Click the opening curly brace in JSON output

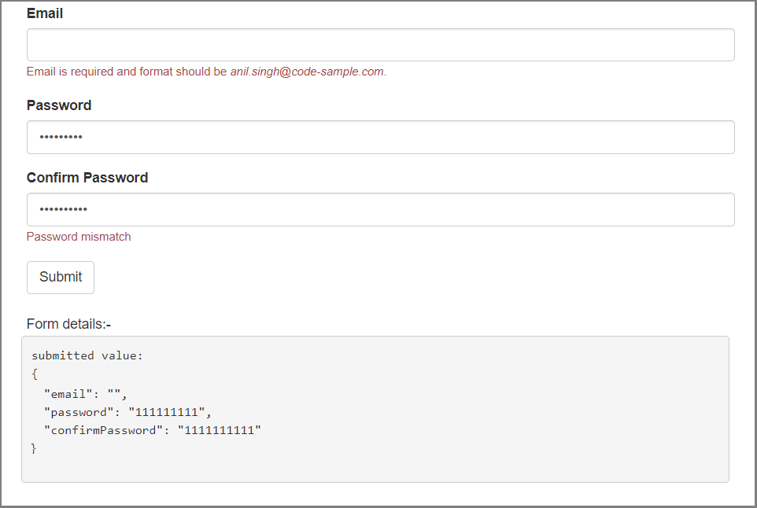click(35, 374)
